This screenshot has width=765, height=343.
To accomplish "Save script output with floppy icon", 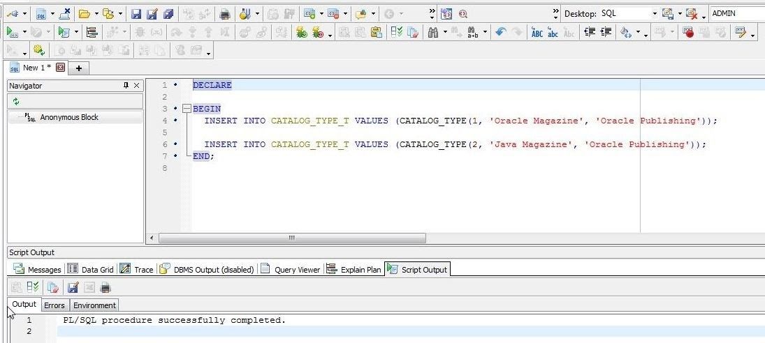I will point(73,287).
